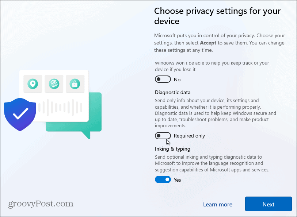This screenshot has height=217, width=297.
Task: Click the fingerprint icon
Action: [54, 84]
